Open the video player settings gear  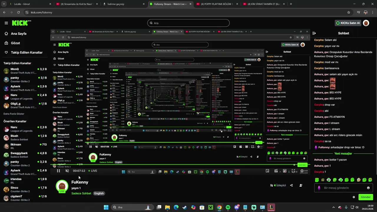(302, 171)
